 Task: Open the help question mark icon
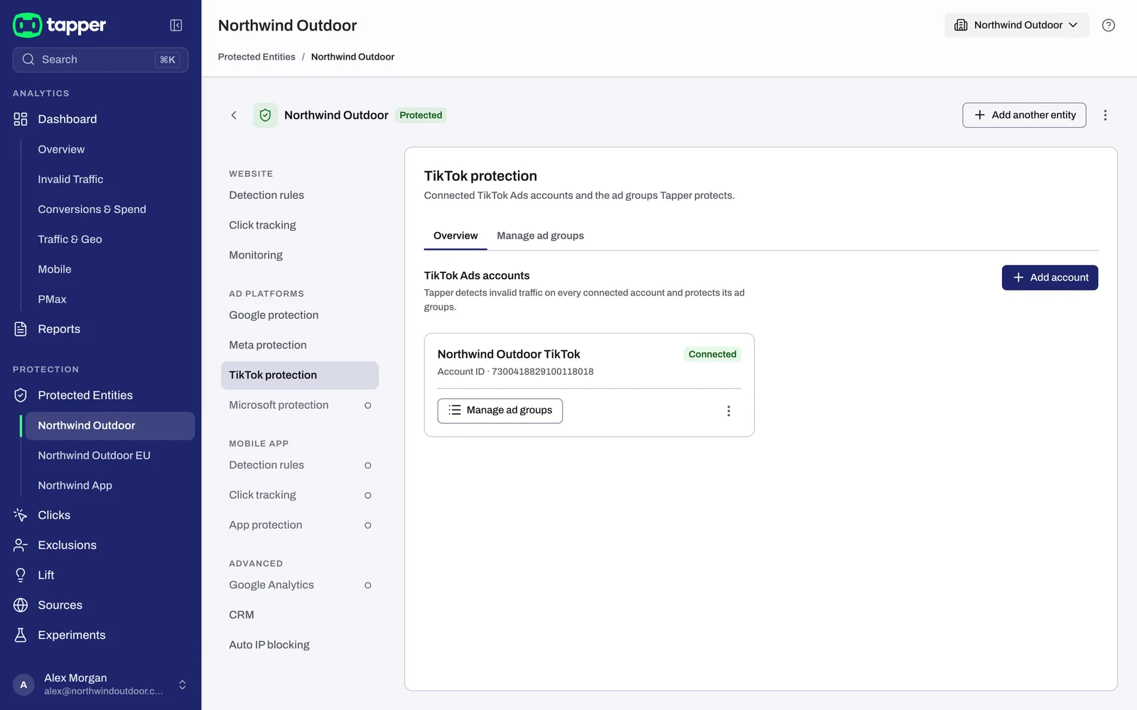click(x=1108, y=26)
